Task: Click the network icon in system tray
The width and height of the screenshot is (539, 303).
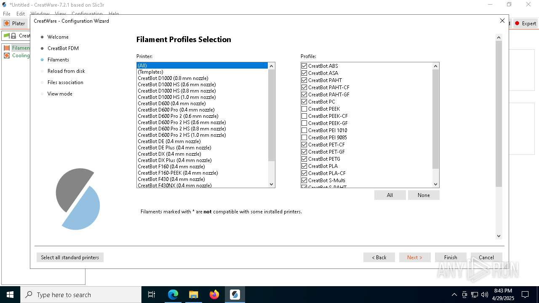Action: pyautogui.click(x=475, y=295)
